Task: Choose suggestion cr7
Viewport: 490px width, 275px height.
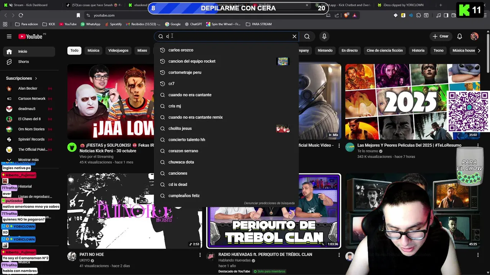Action: point(226,84)
